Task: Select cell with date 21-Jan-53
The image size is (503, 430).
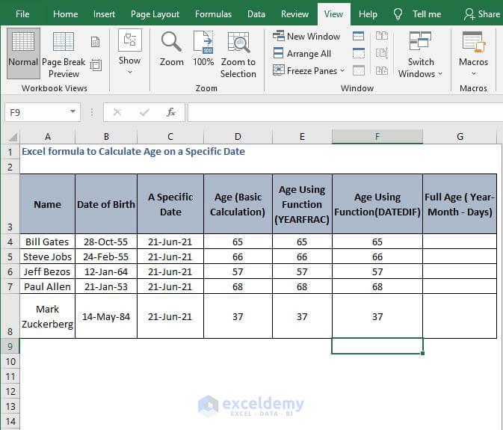Action: click(106, 286)
